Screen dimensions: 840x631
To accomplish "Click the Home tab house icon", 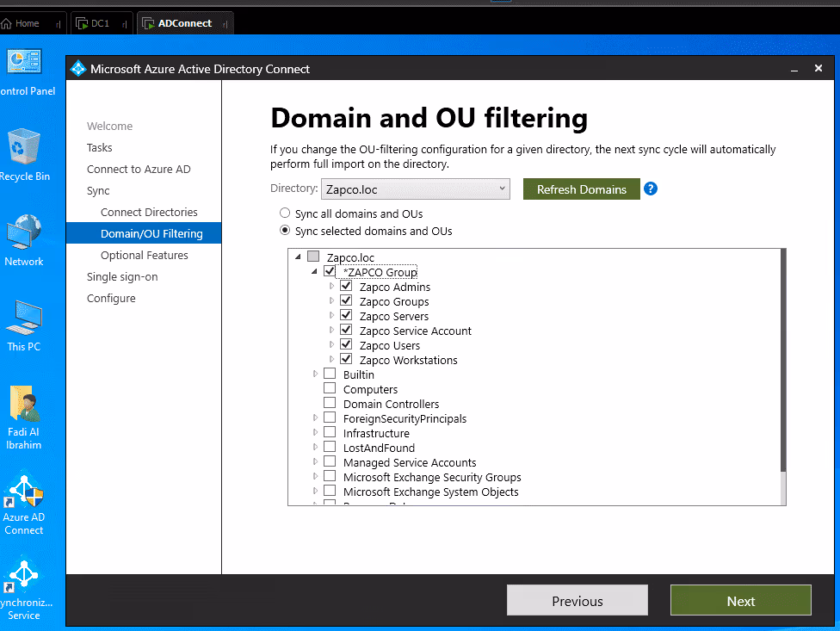I will (6, 23).
